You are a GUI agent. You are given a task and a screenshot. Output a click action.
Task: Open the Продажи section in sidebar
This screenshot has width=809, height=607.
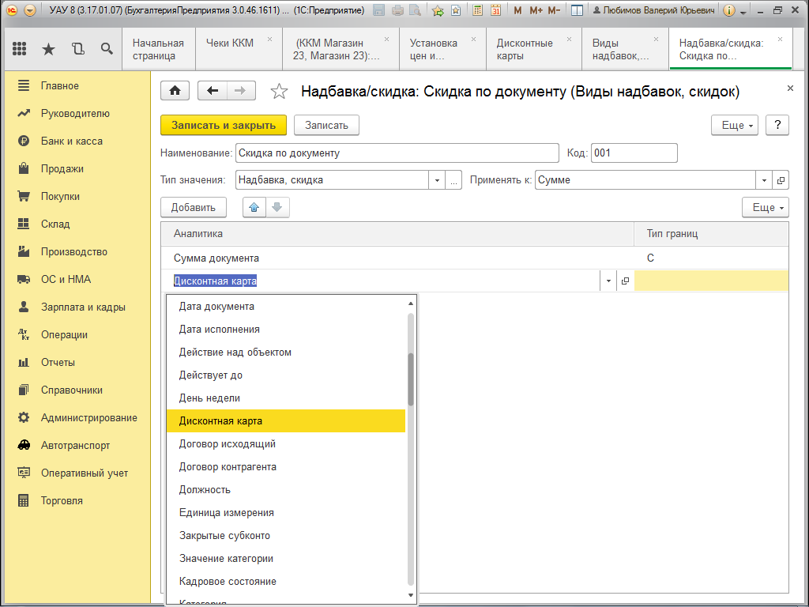point(62,168)
